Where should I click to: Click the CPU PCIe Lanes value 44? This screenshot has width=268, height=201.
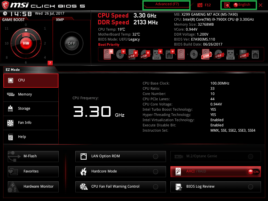(212, 99)
